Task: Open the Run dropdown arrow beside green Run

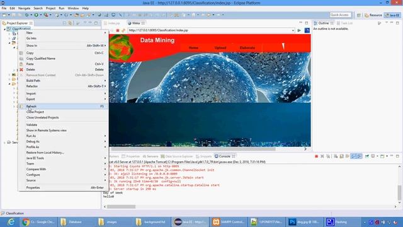Action: click(x=40, y=15)
